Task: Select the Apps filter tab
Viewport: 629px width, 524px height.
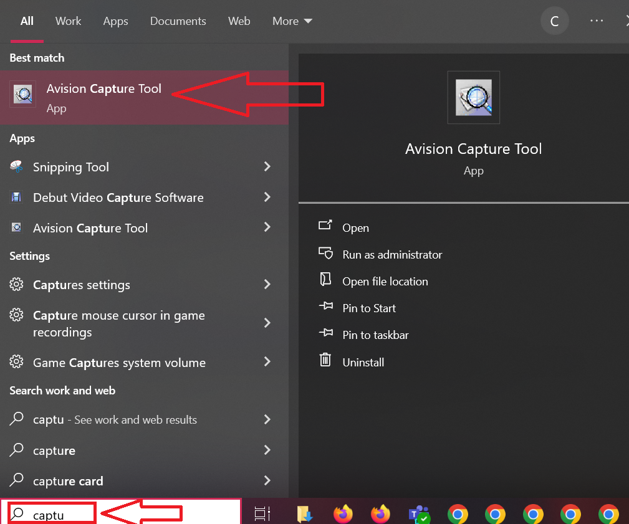Action: (x=115, y=21)
